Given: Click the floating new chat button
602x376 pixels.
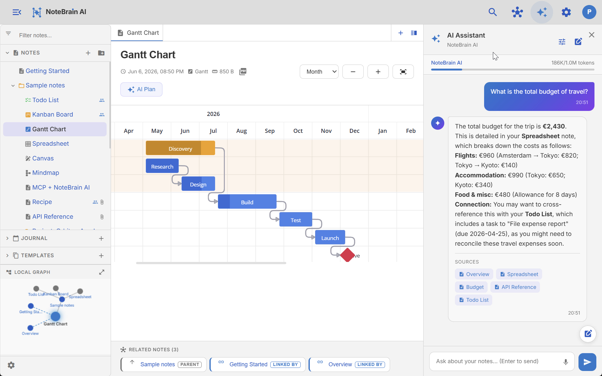Looking at the screenshot, I should [x=588, y=334].
